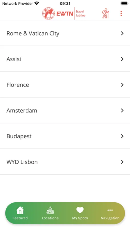Expand the Budapest row chevron
This screenshot has height=231, width=130.
(x=122, y=136)
